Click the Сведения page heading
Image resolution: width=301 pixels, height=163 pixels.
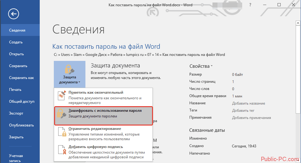(x=79, y=29)
